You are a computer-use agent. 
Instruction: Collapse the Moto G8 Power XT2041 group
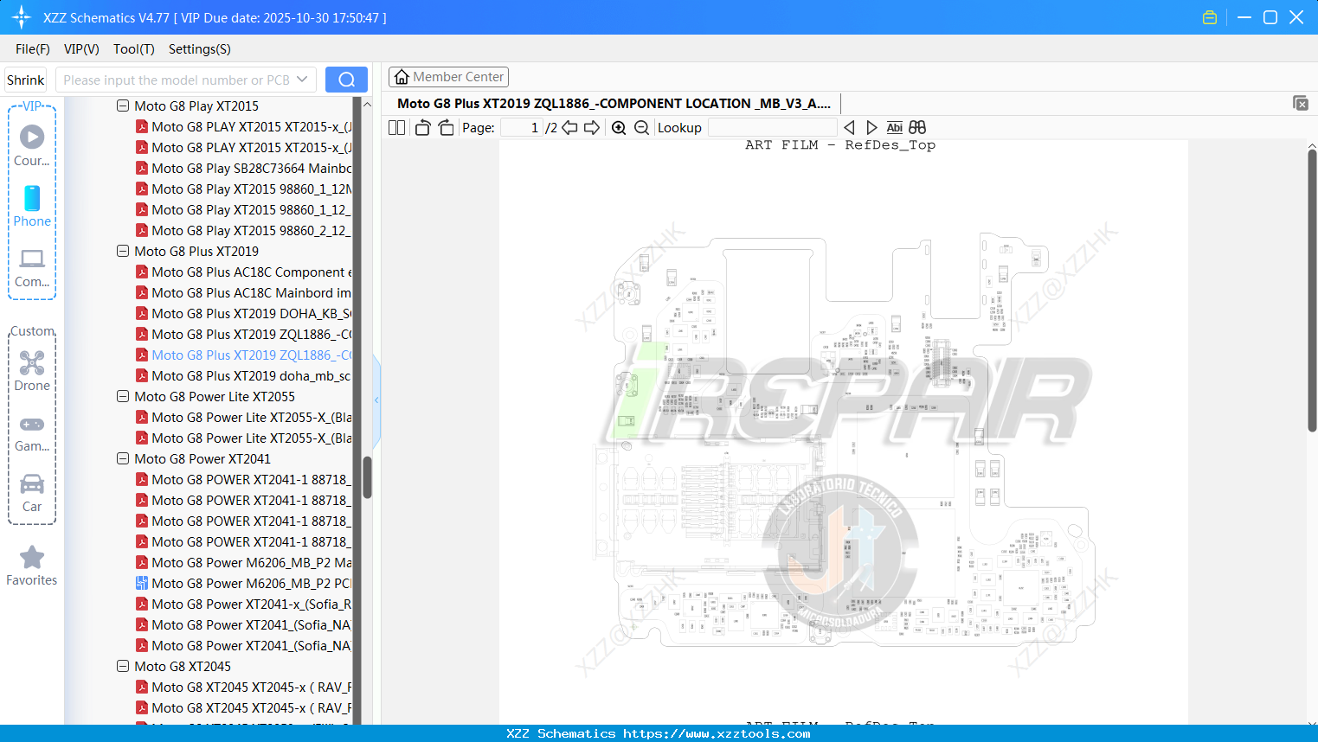click(x=122, y=458)
